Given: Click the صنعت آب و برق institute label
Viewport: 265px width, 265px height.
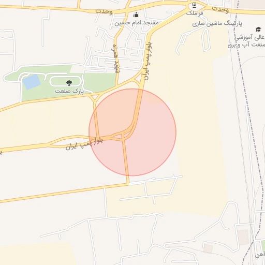Looking at the screenshot, I should point(246,45).
